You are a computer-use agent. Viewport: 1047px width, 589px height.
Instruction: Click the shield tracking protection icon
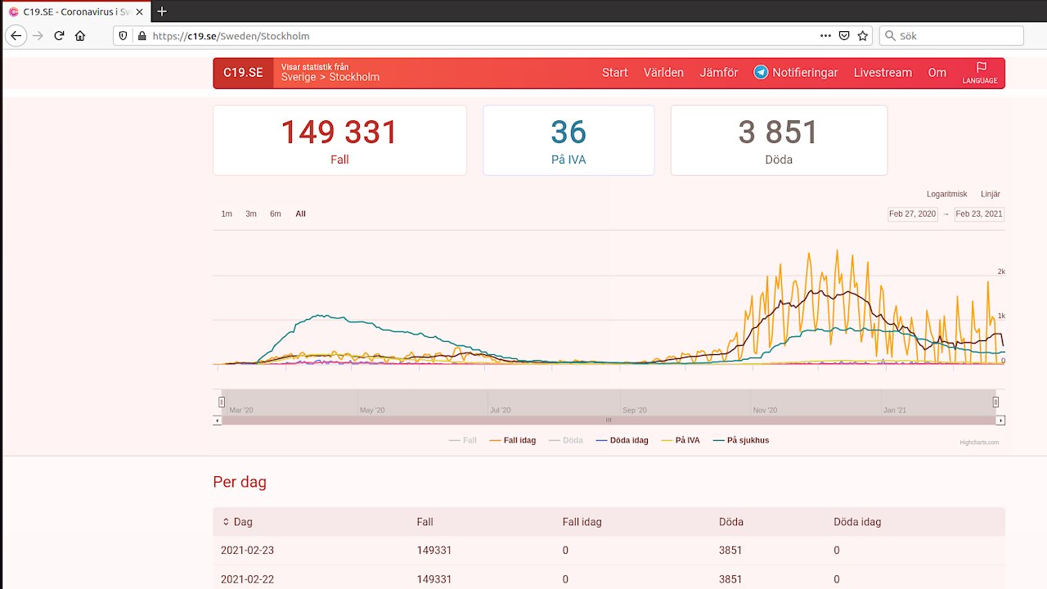point(124,36)
